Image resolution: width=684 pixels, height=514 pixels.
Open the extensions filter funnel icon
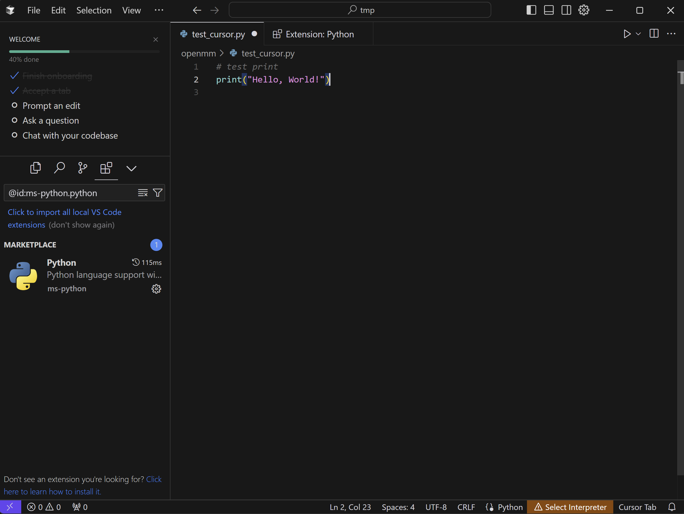(158, 193)
